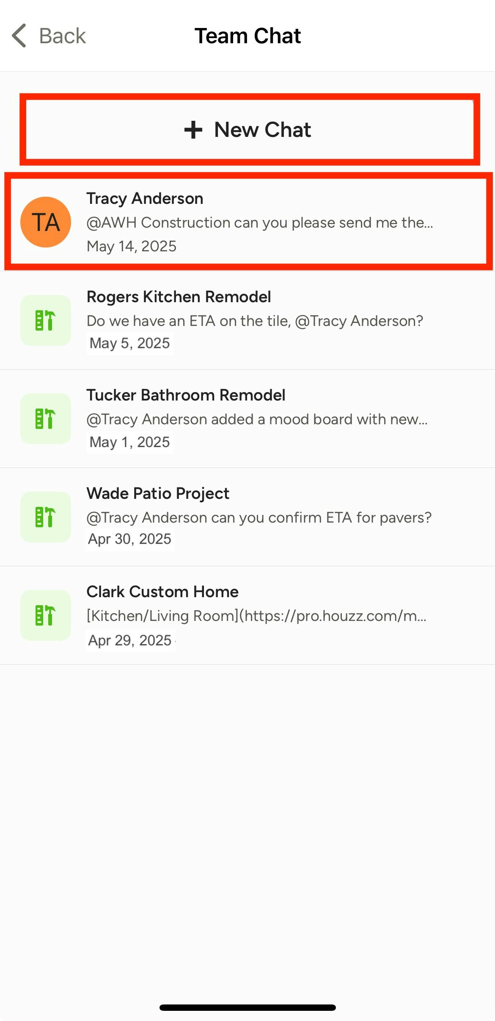Tap the Tracy Anderson TA avatar icon

pos(45,222)
